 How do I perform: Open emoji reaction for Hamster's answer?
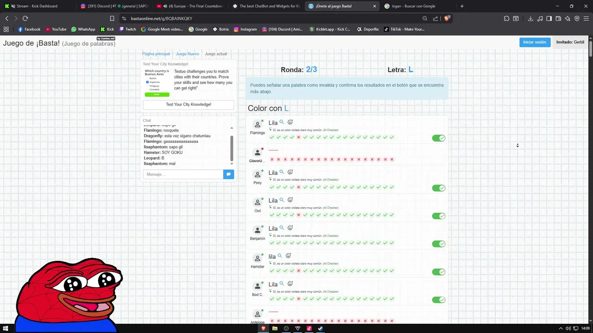coord(288,256)
